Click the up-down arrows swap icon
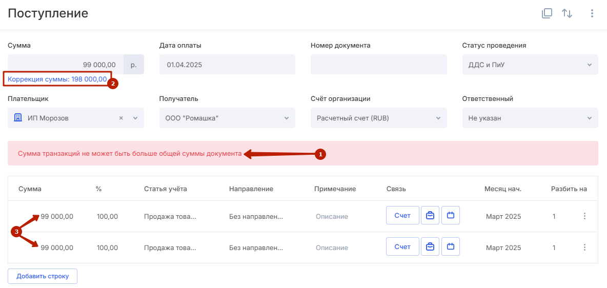The height and width of the screenshot is (288, 607). 567,13
